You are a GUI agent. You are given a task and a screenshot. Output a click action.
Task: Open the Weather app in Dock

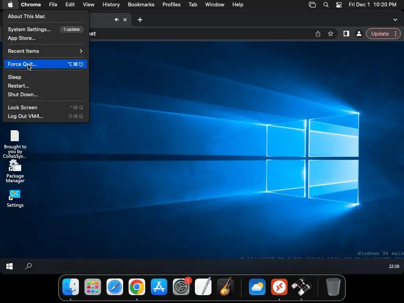point(257,287)
